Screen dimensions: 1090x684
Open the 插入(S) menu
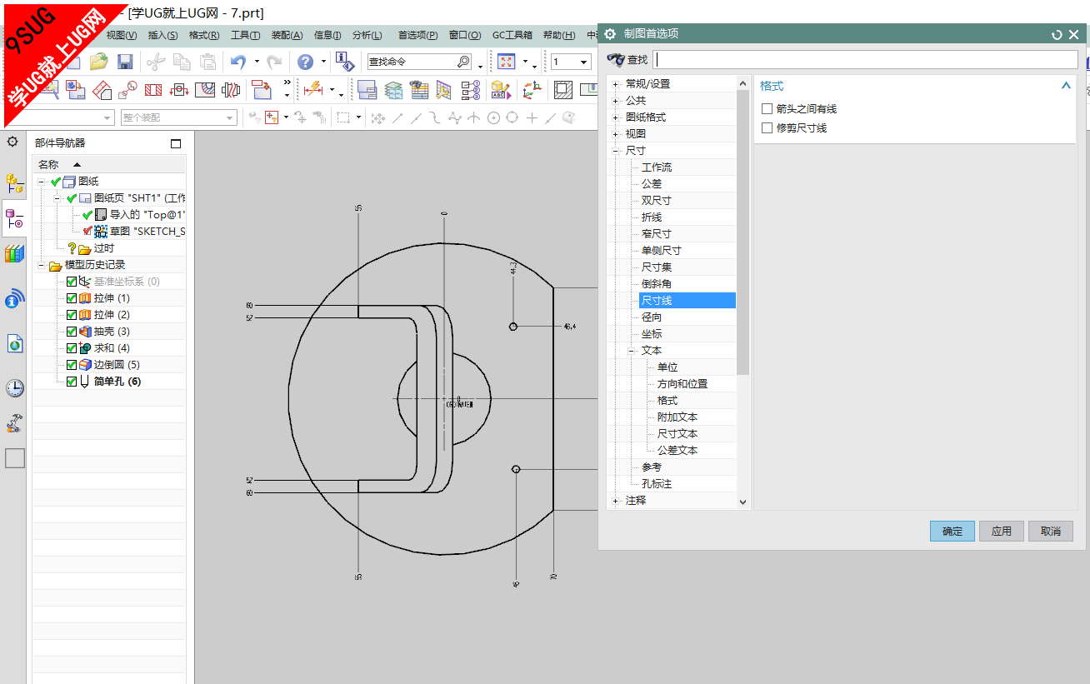[x=162, y=35]
